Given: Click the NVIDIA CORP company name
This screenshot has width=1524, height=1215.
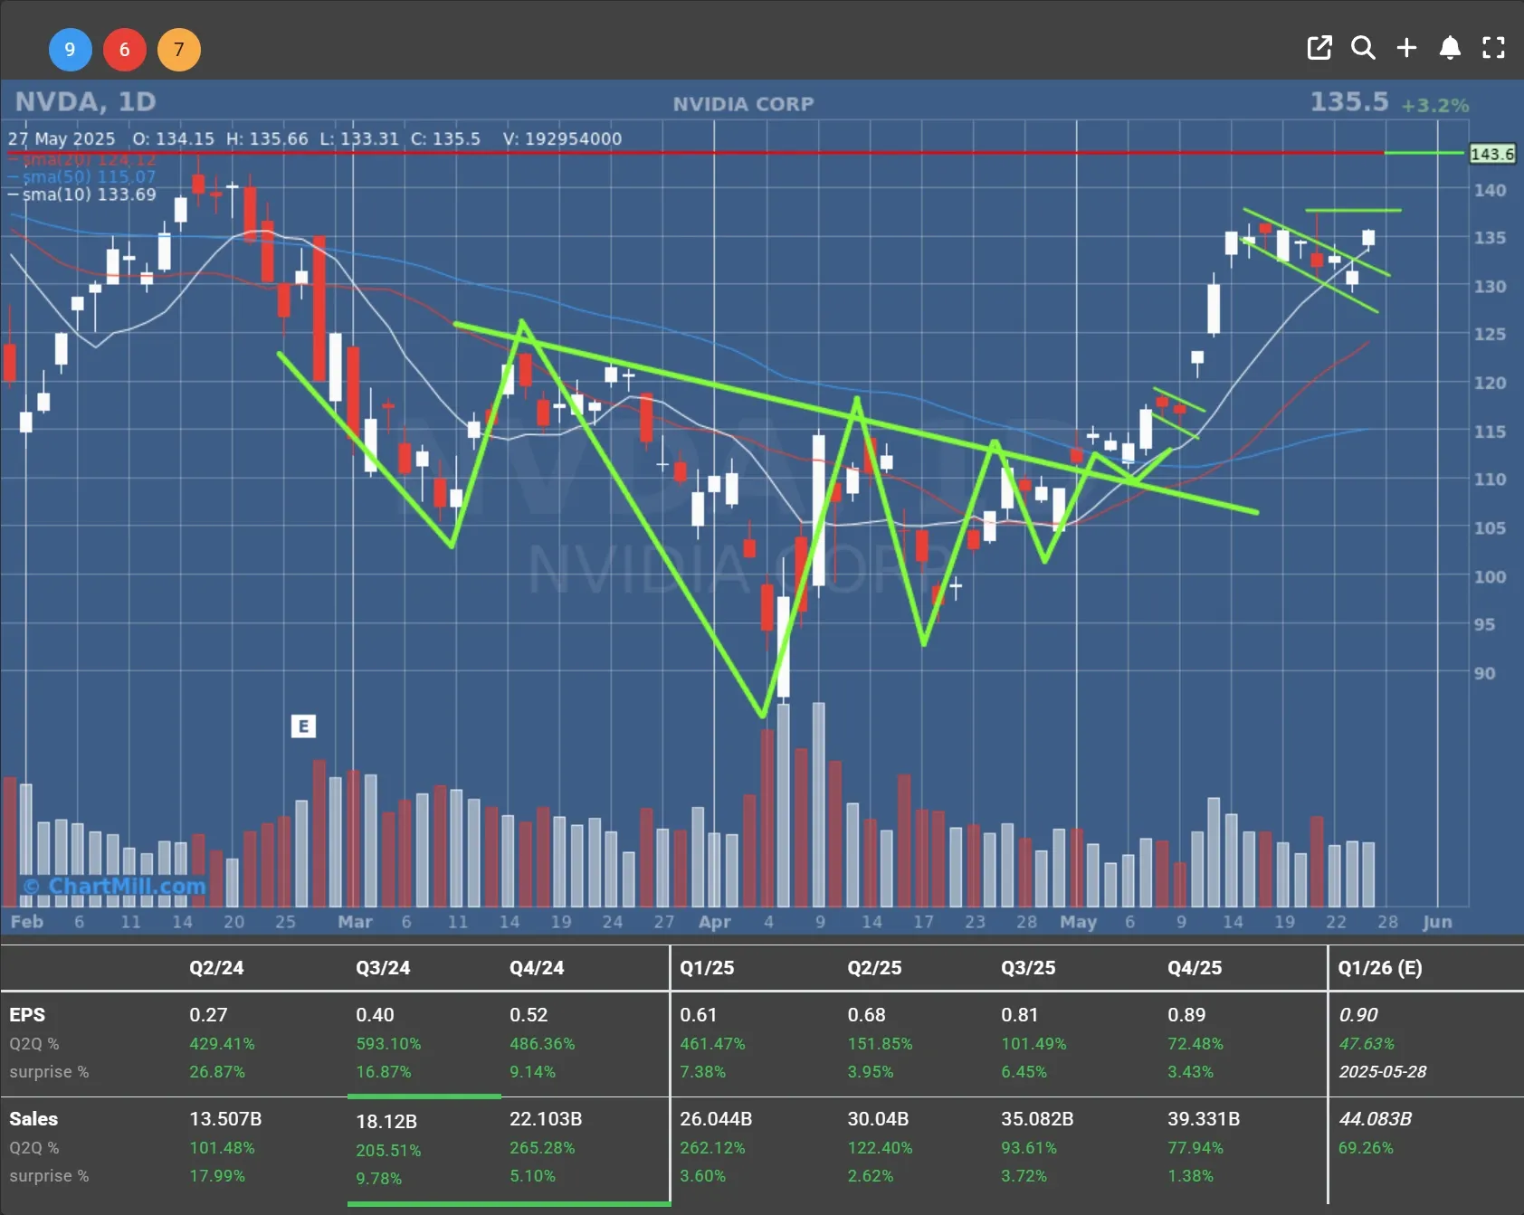Looking at the screenshot, I should coord(743,104).
